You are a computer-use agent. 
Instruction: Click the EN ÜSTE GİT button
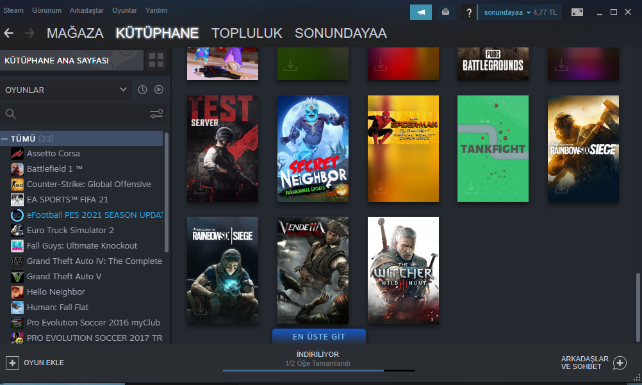coord(319,336)
